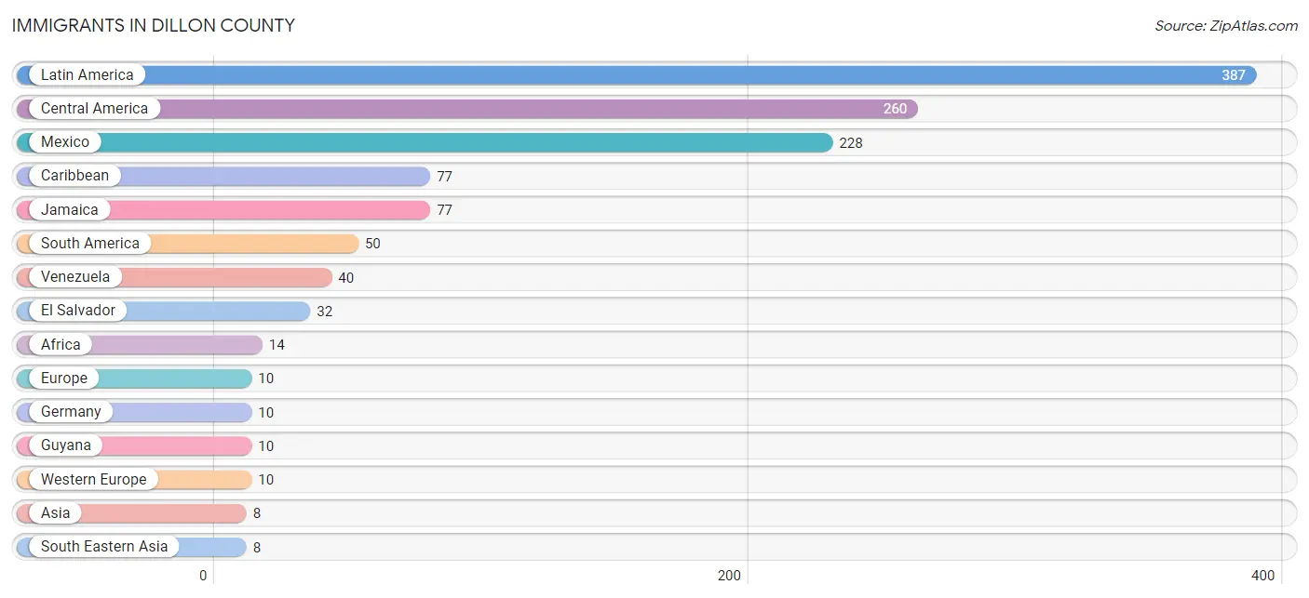Click the Jamaica pink bar
Image resolution: width=1309 pixels, height=598 pixels.
pos(223,209)
